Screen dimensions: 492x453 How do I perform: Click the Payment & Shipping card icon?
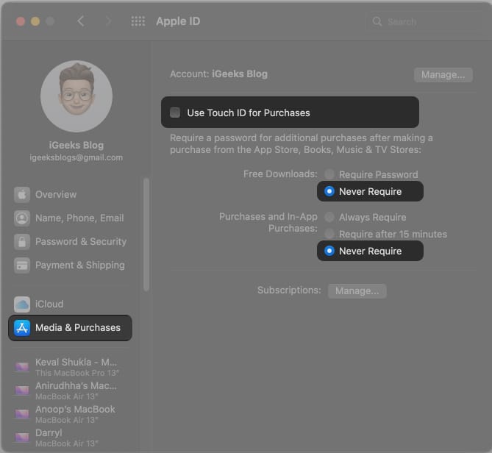[22, 265]
